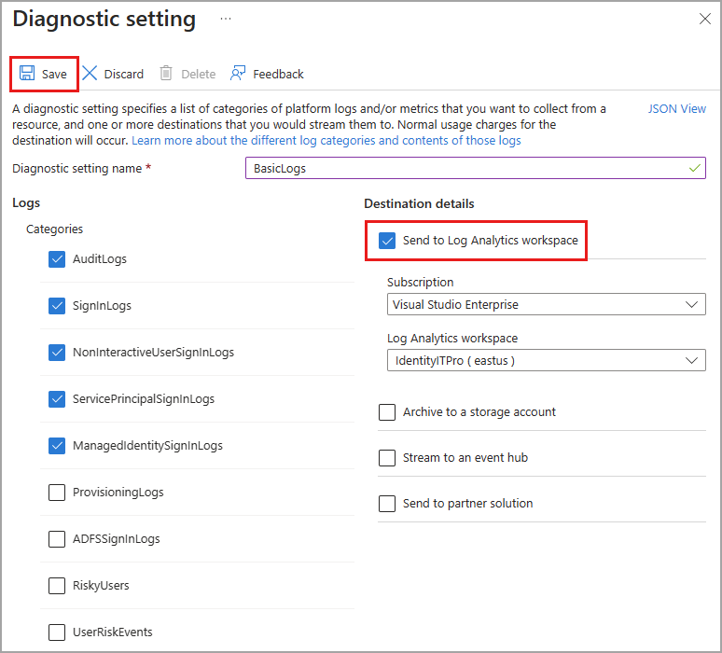Click the Discard X icon
Screen dimensions: 722x653
point(90,74)
